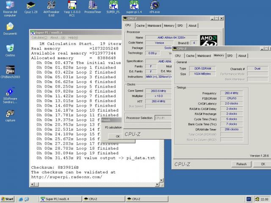The image size is (271, 203).
Task: Click Super PI horizontal scrollbar left arrow
Action: point(32,184)
